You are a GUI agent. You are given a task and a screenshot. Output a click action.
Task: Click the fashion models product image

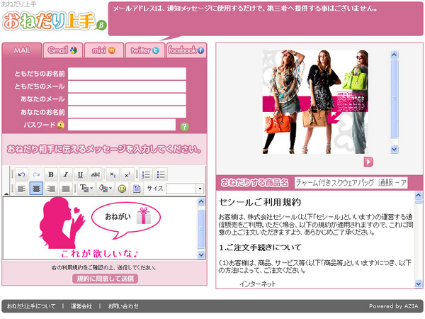(315, 102)
